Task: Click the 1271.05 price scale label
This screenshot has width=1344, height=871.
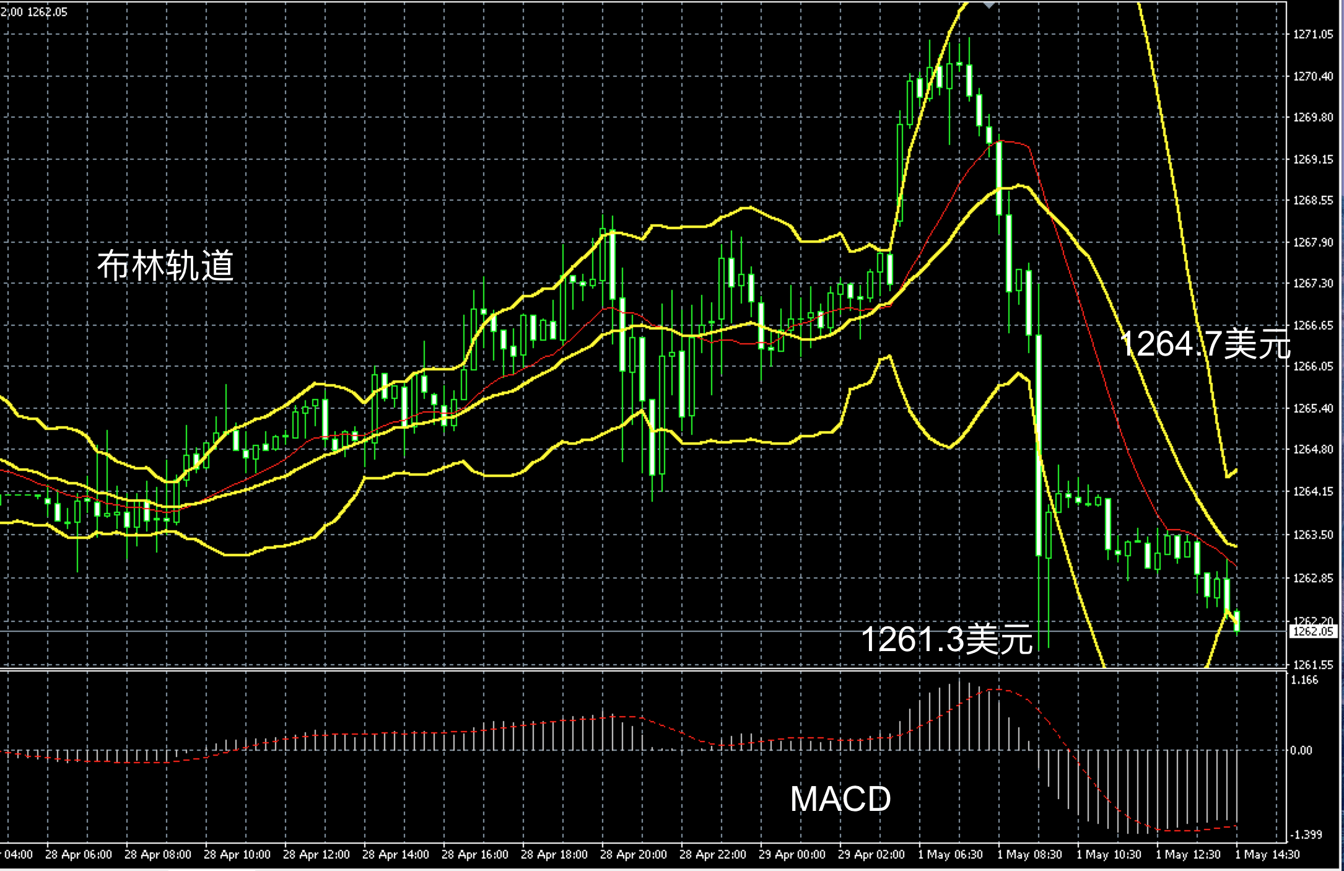Action: (1312, 35)
